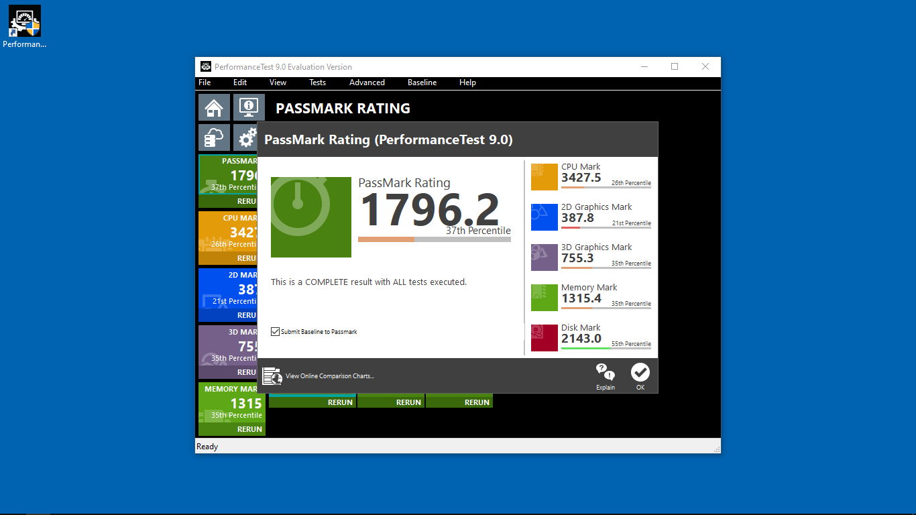Open the settings gear icon
The width and height of the screenshot is (916, 515).
246,137
